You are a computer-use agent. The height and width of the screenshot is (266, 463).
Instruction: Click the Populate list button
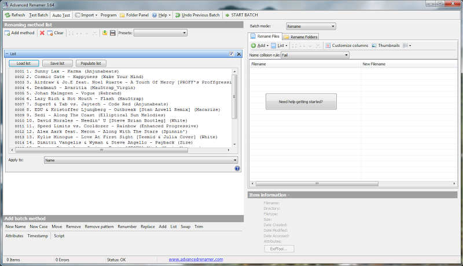(91, 63)
